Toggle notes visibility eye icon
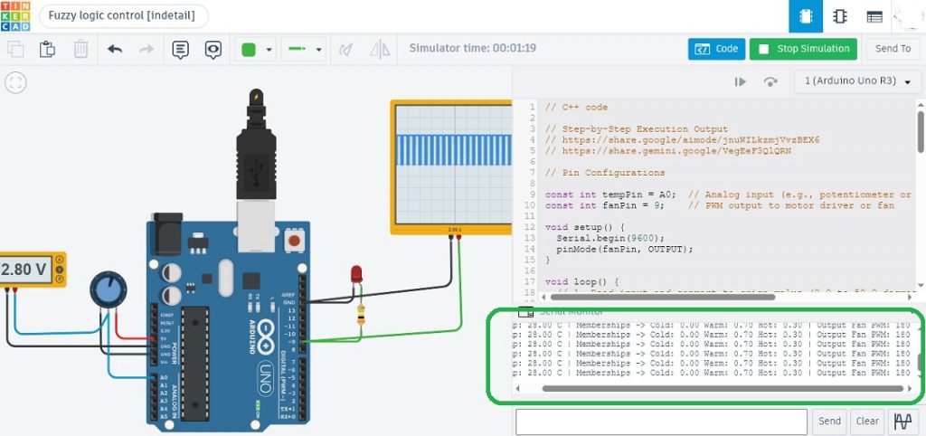 coord(213,50)
